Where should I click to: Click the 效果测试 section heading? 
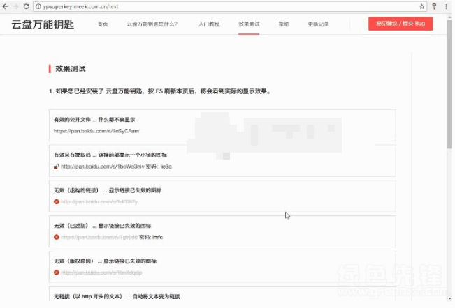pyautogui.click(x=70, y=69)
